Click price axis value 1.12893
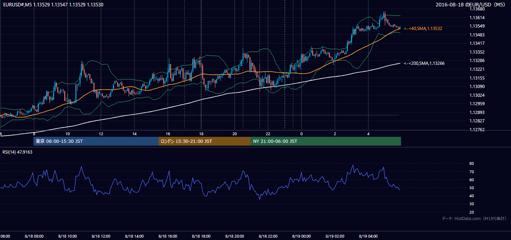 click(477, 112)
